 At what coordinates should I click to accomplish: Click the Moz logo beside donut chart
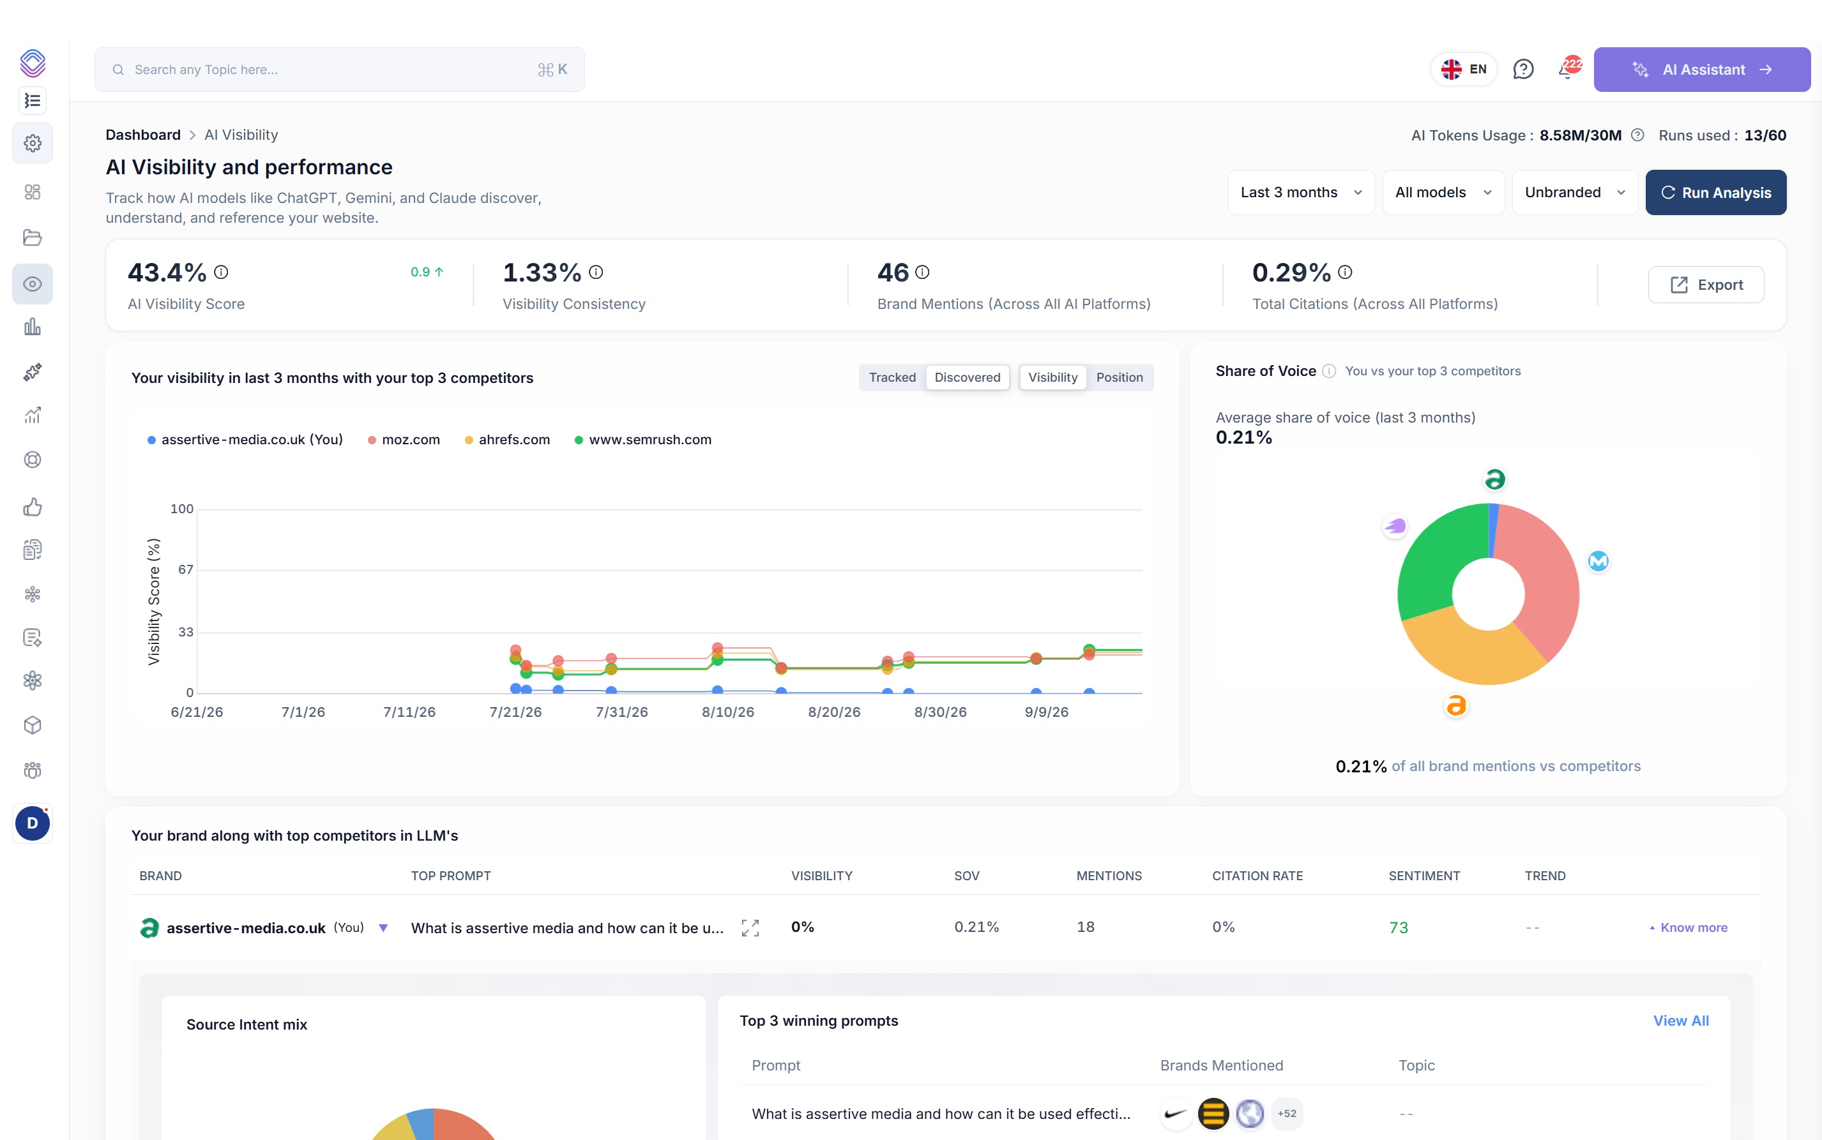click(x=1598, y=561)
